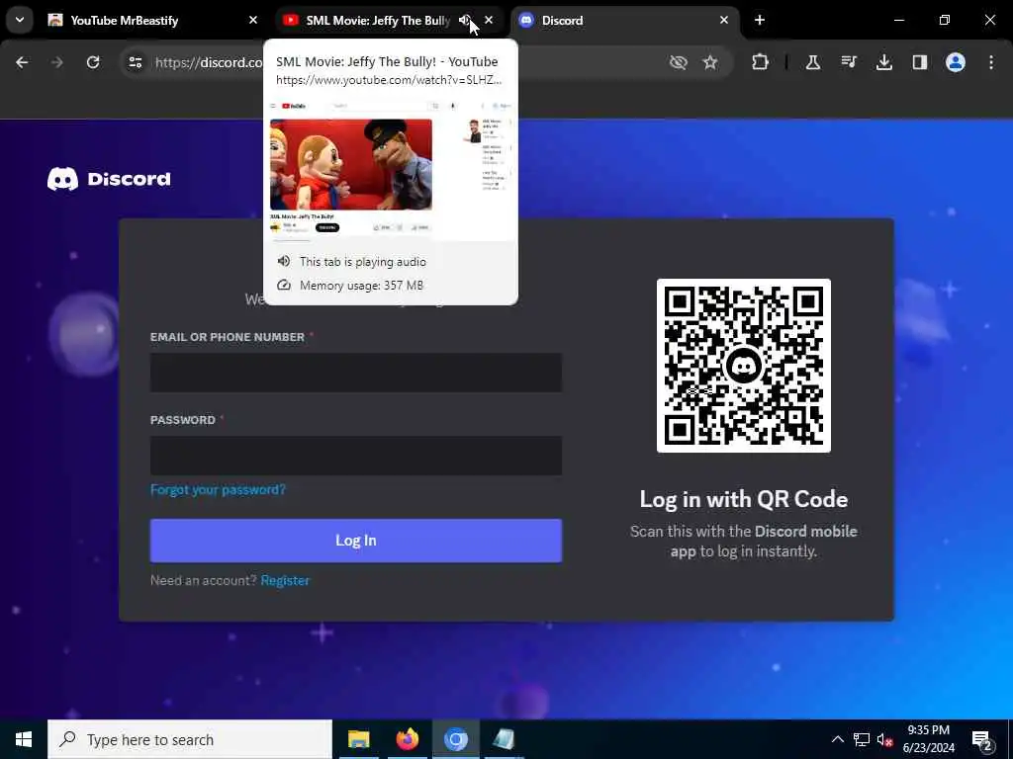Mute audio icon on the SML Movie tab
This screenshot has width=1013, height=759.
(x=465, y=20)
